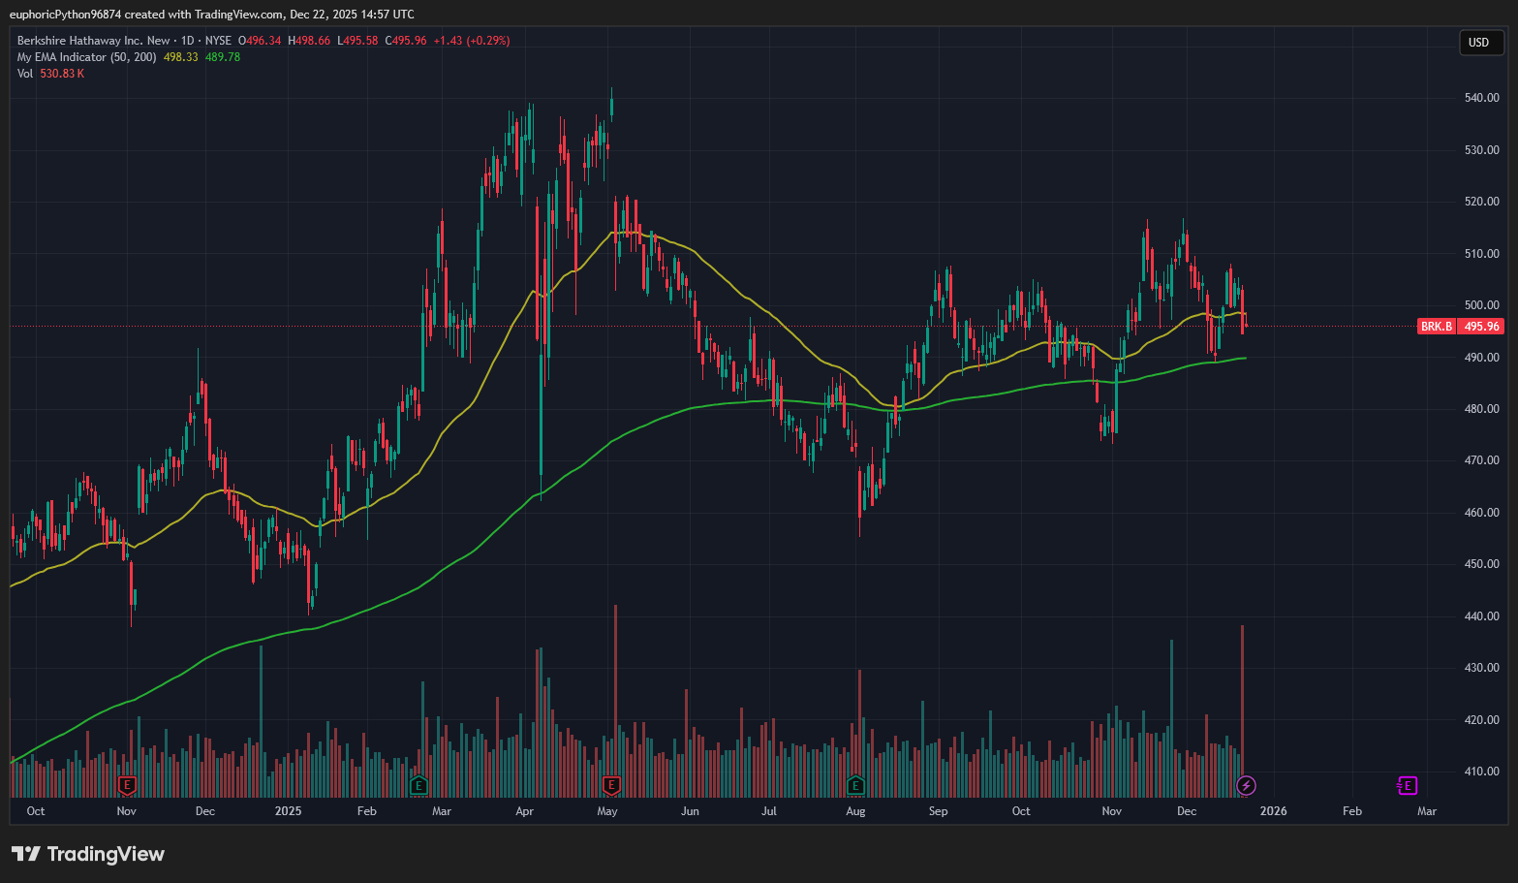This screenshot has width=1518, height=883.
Task: Click the Jun label on the time axis
Action: pos(690,811)
